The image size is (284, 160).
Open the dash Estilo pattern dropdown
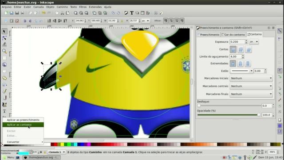[x=241, y=71]
